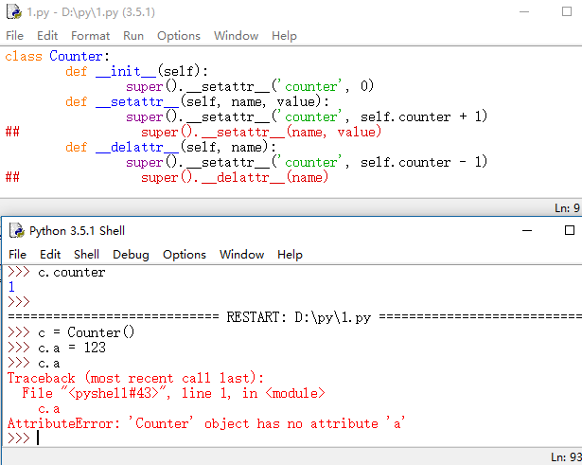Open the Edit menu in the Python Shell
582x465 pixels.
(x=50, y=254)
